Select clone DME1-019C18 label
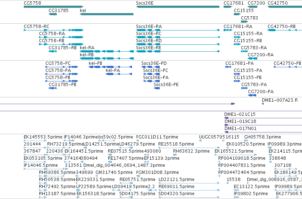Image resolution: width=302 pixels, height=199 pixels. click(240, 121)
